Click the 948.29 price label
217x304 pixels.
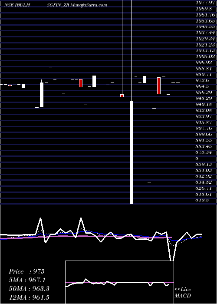(x=204, y=99)
